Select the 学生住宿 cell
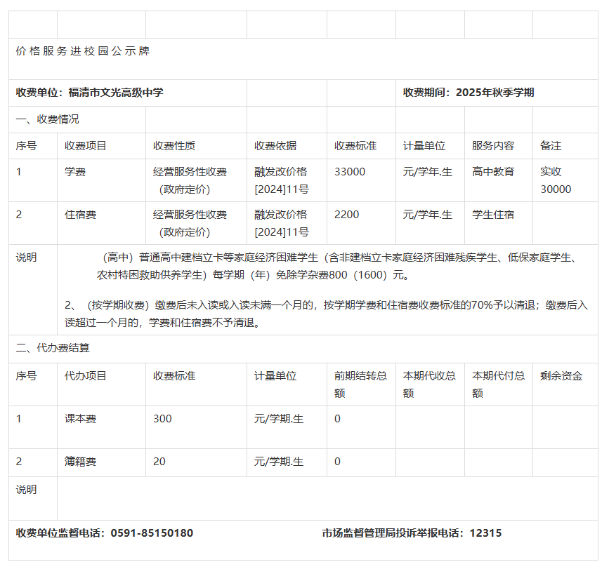The width and height of the screenshot is (609, 569). (493, 215)
